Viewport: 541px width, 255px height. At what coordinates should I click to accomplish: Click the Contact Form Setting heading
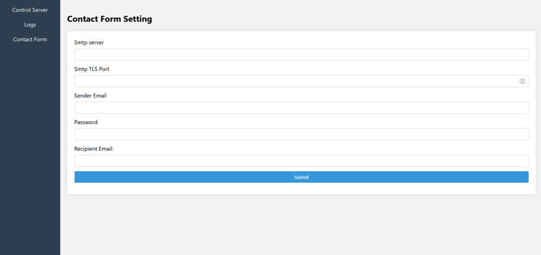coord(109,19)
